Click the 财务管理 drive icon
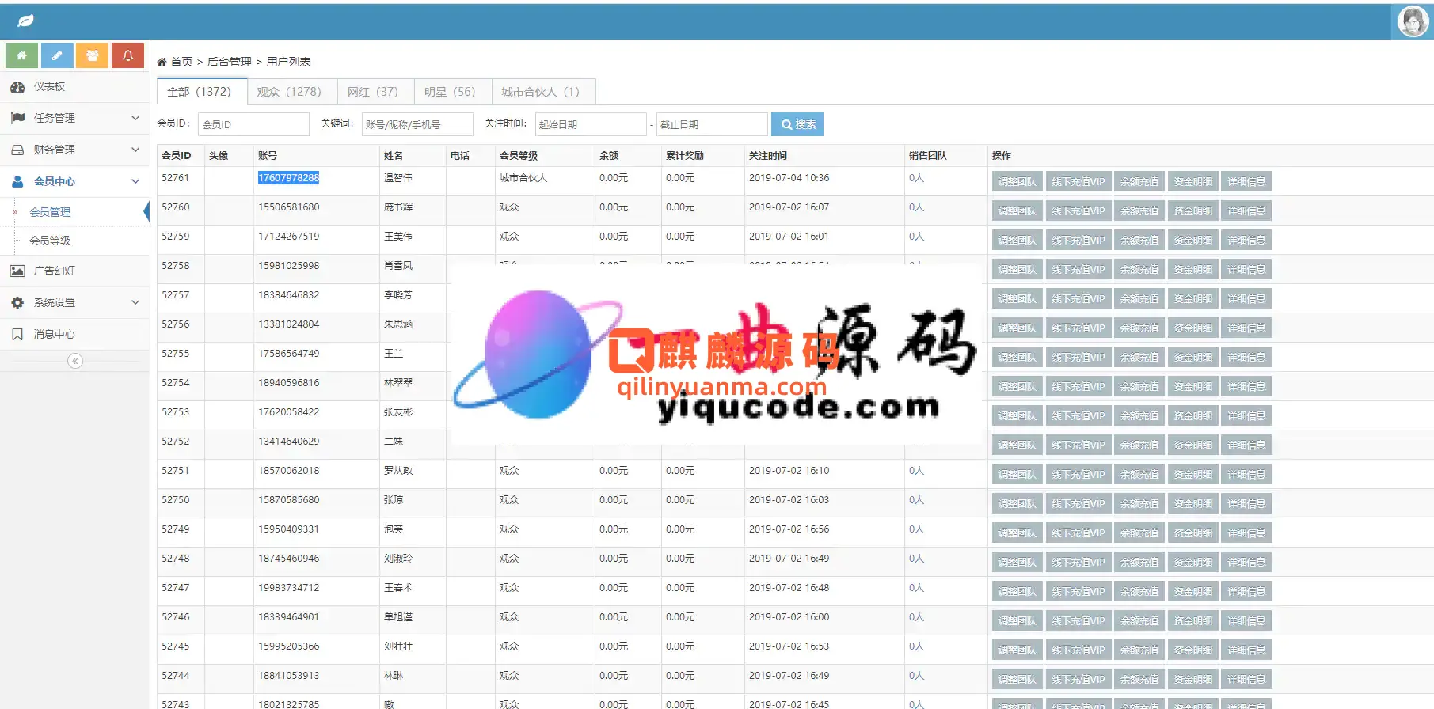 click(x=17, y=150)
